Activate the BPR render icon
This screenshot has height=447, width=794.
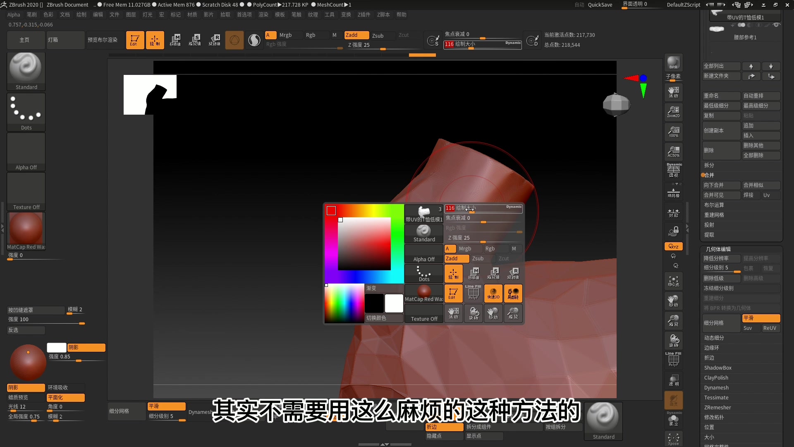pos(674,63)
